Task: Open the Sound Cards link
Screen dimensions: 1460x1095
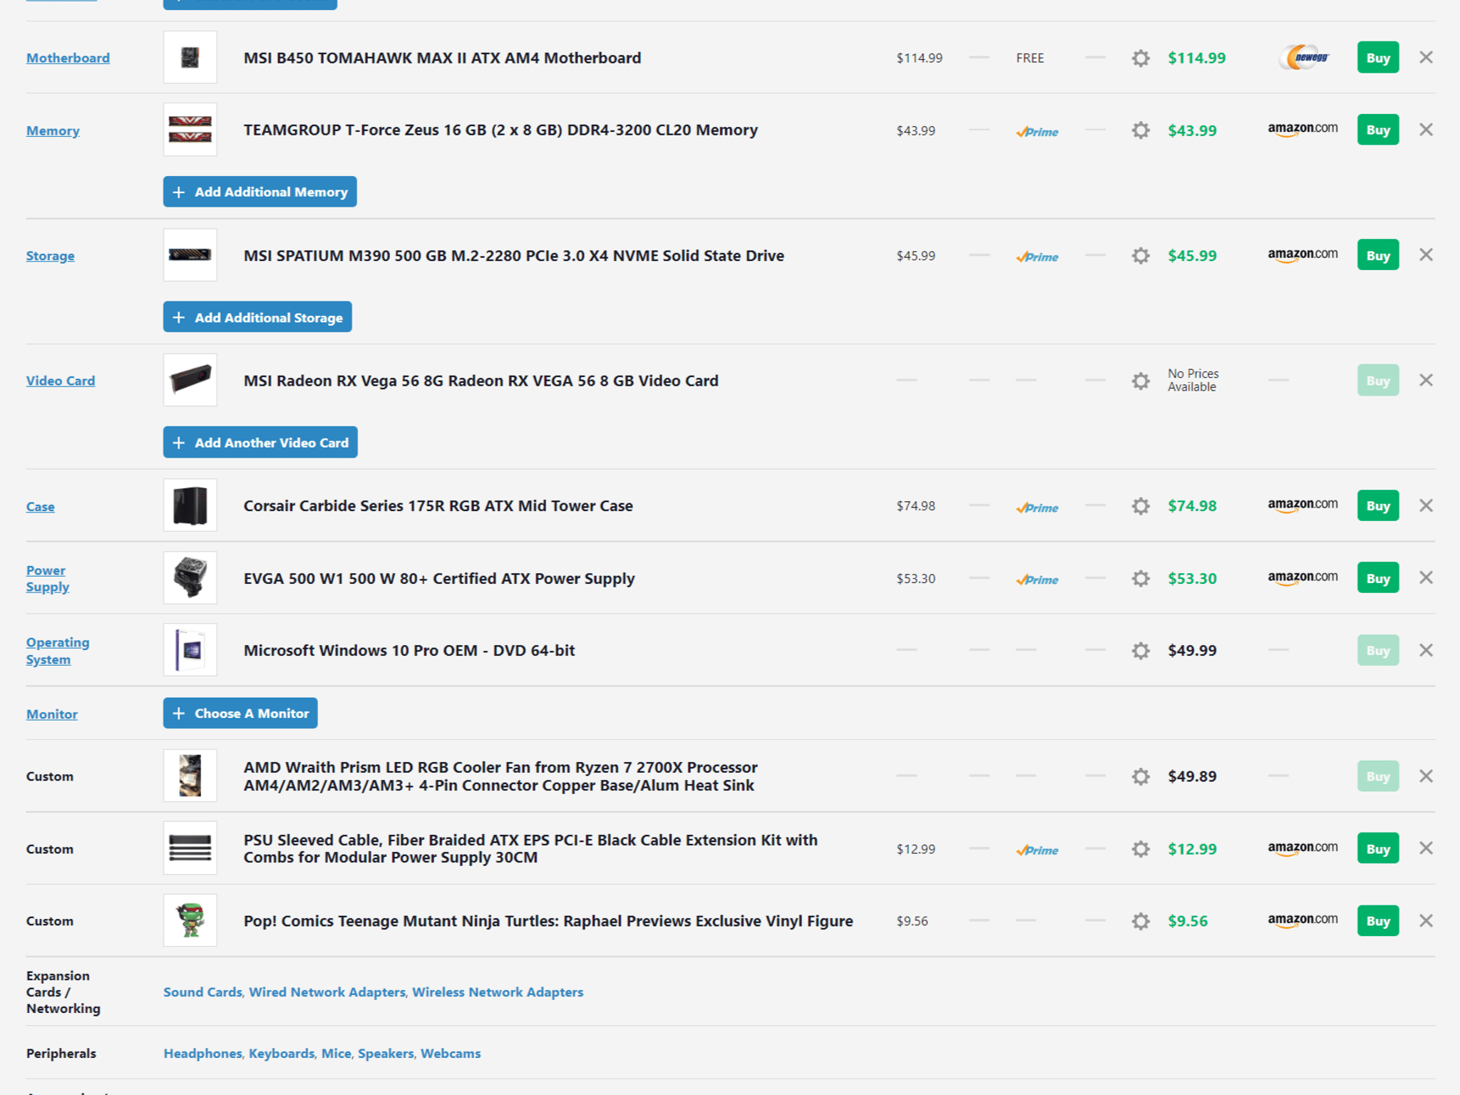Action: coord(202,992)
